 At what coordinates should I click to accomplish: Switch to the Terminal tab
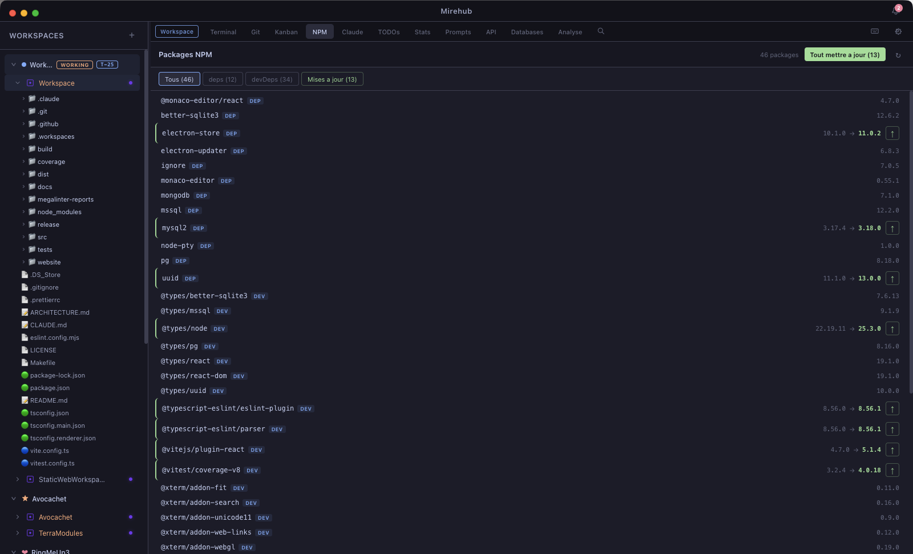point(223,32)
